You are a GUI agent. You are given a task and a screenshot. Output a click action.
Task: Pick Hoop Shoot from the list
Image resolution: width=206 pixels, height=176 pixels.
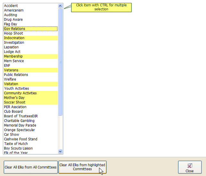point(13,33)
